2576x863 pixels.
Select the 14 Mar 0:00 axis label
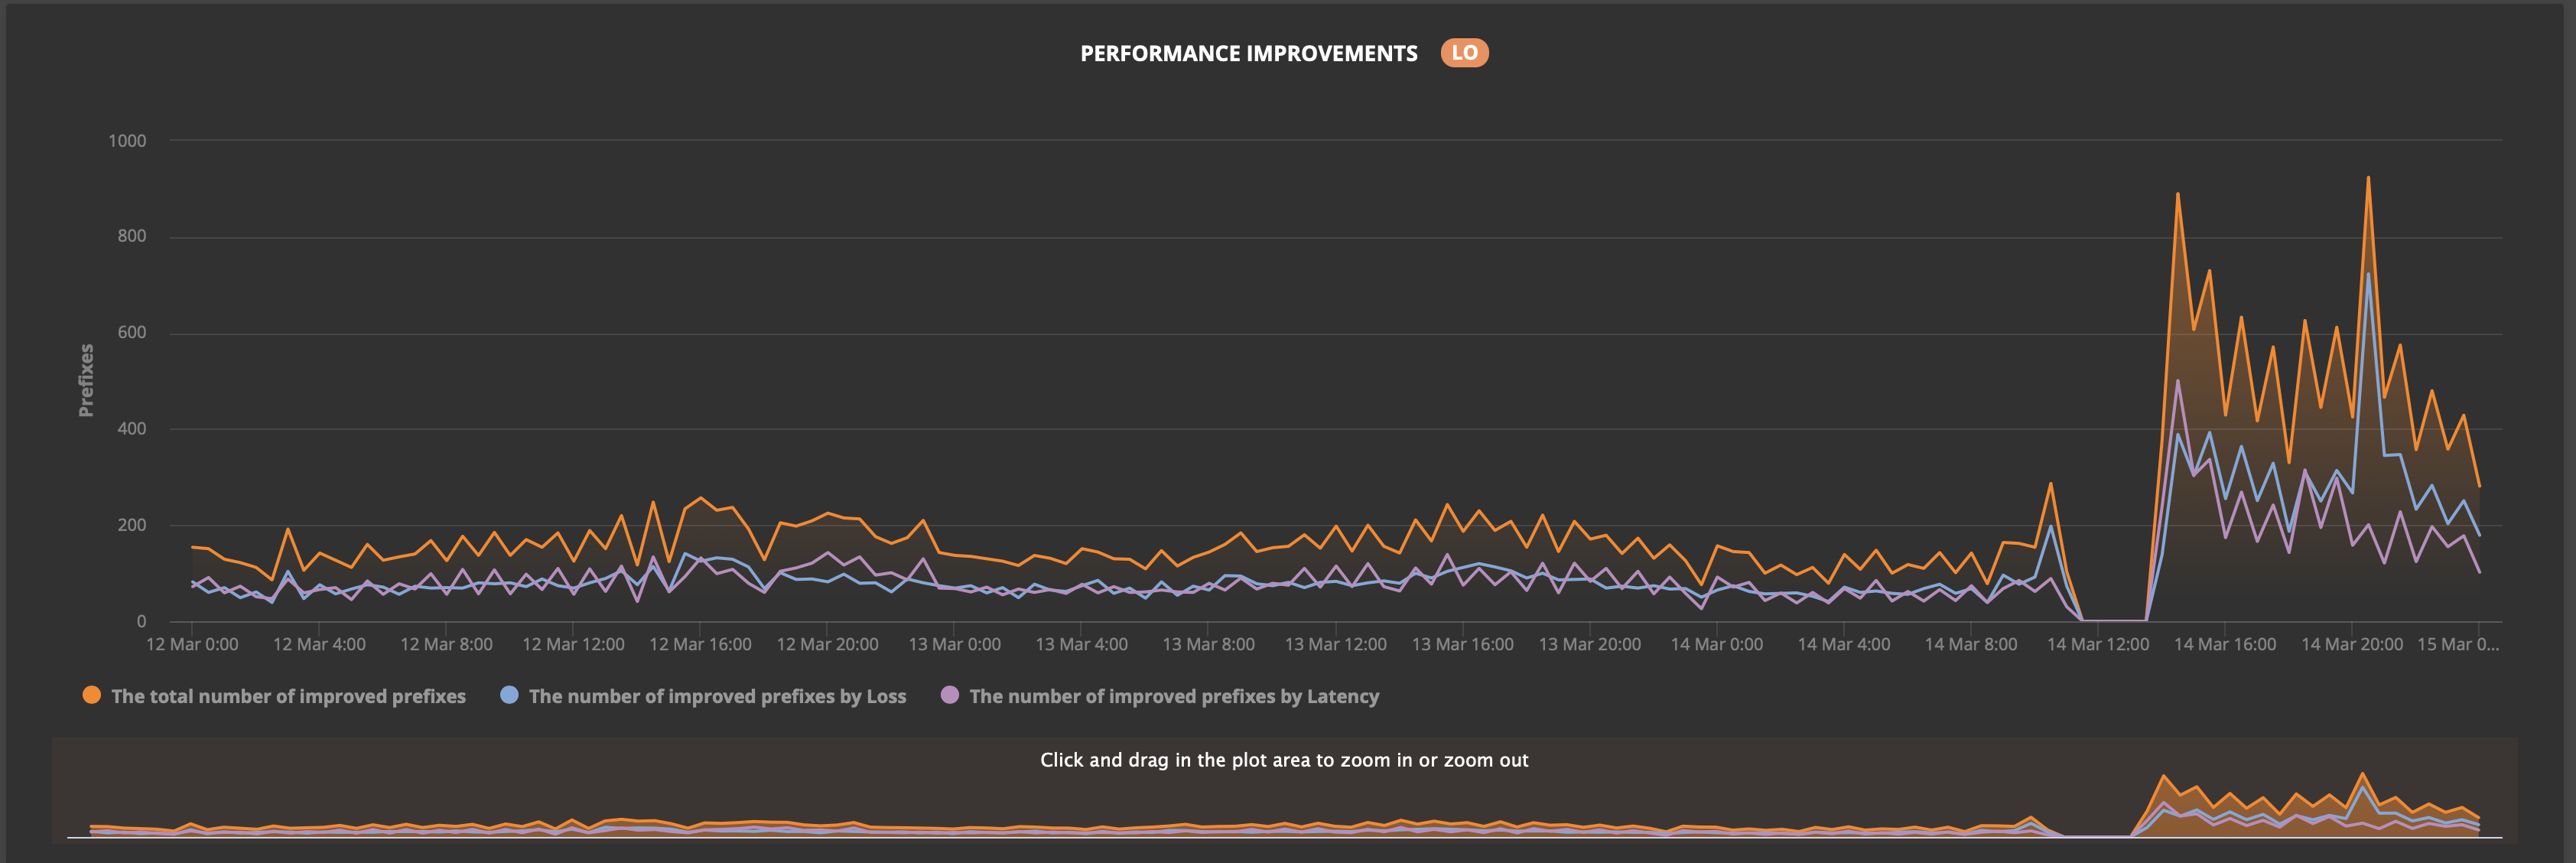[1716, 644]
